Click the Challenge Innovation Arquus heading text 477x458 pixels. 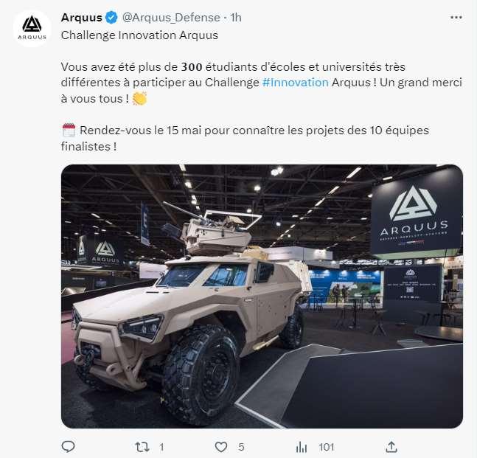[x=139, y=35]
